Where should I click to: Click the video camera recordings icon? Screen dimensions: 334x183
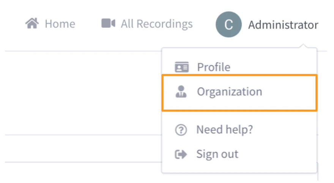108,24
